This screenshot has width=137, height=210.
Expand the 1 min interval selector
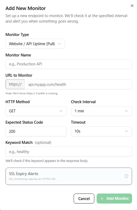click(101, 111)
